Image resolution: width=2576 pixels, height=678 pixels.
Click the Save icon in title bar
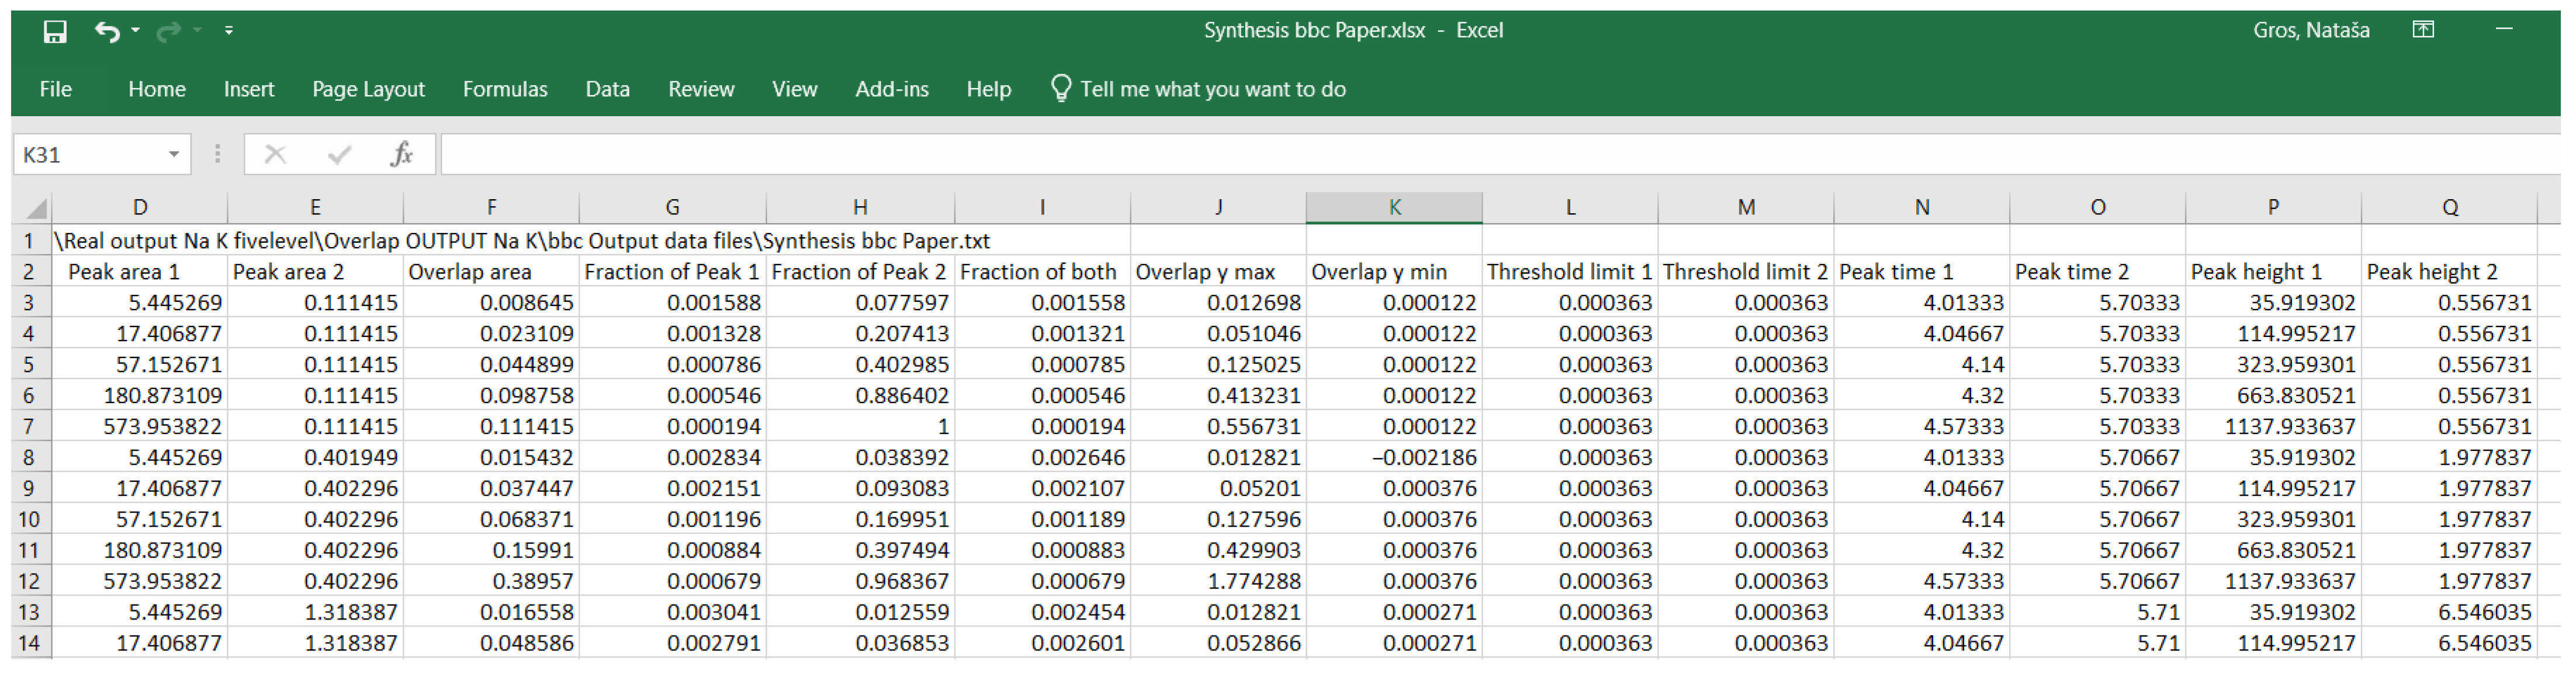55,32
